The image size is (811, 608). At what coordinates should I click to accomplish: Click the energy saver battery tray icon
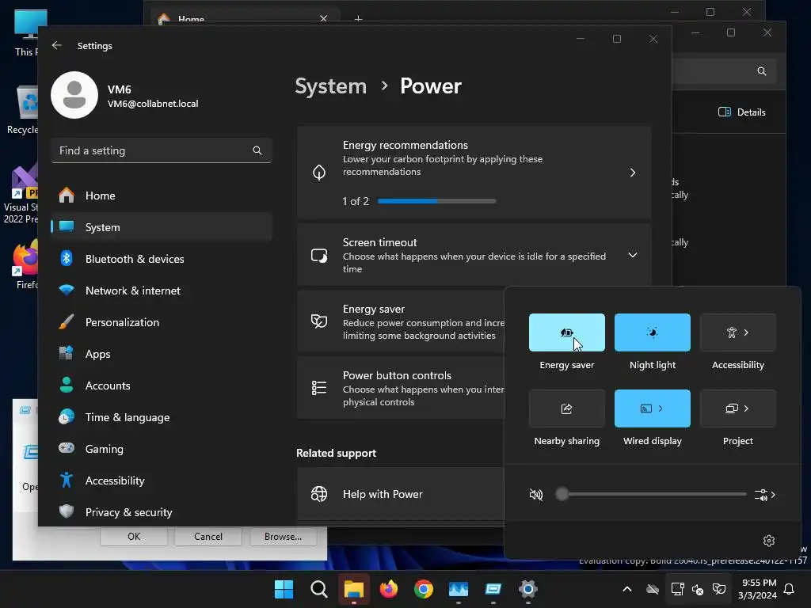point(718,589)
